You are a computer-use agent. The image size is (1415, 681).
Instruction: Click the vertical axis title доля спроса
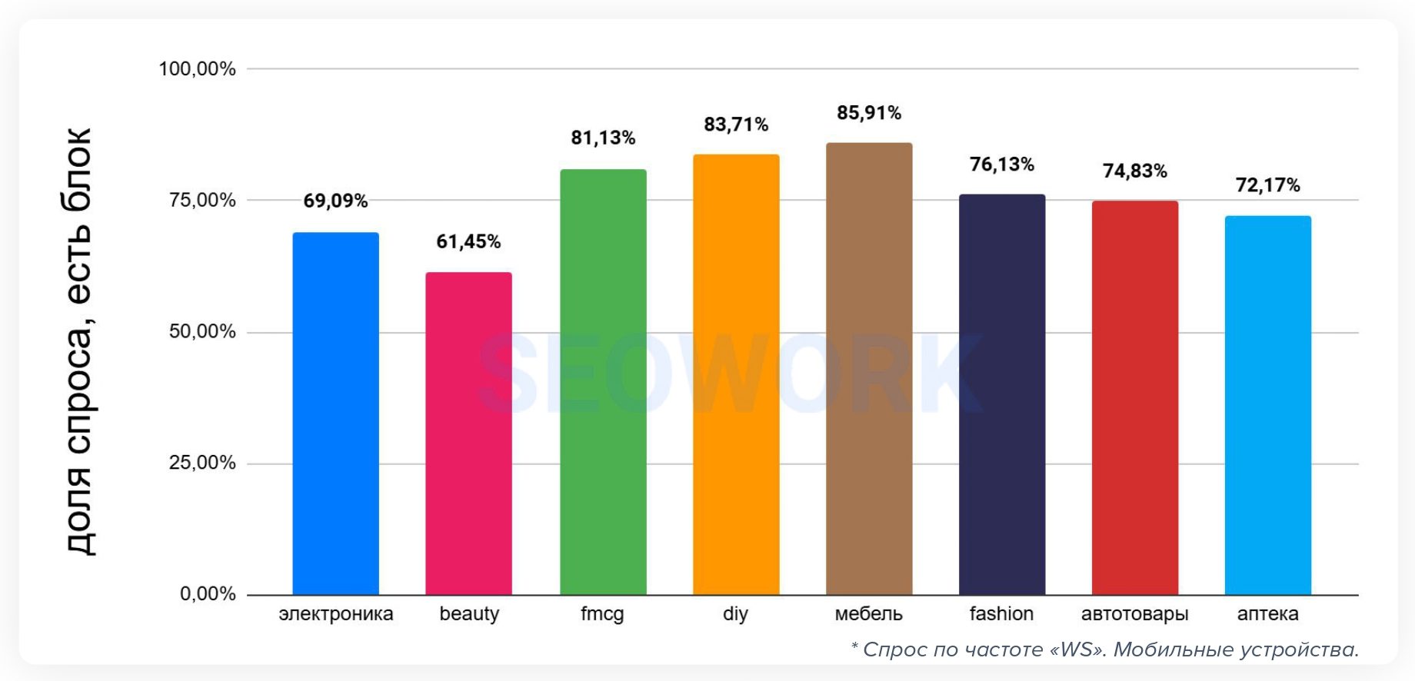click(x=78, y=341)
